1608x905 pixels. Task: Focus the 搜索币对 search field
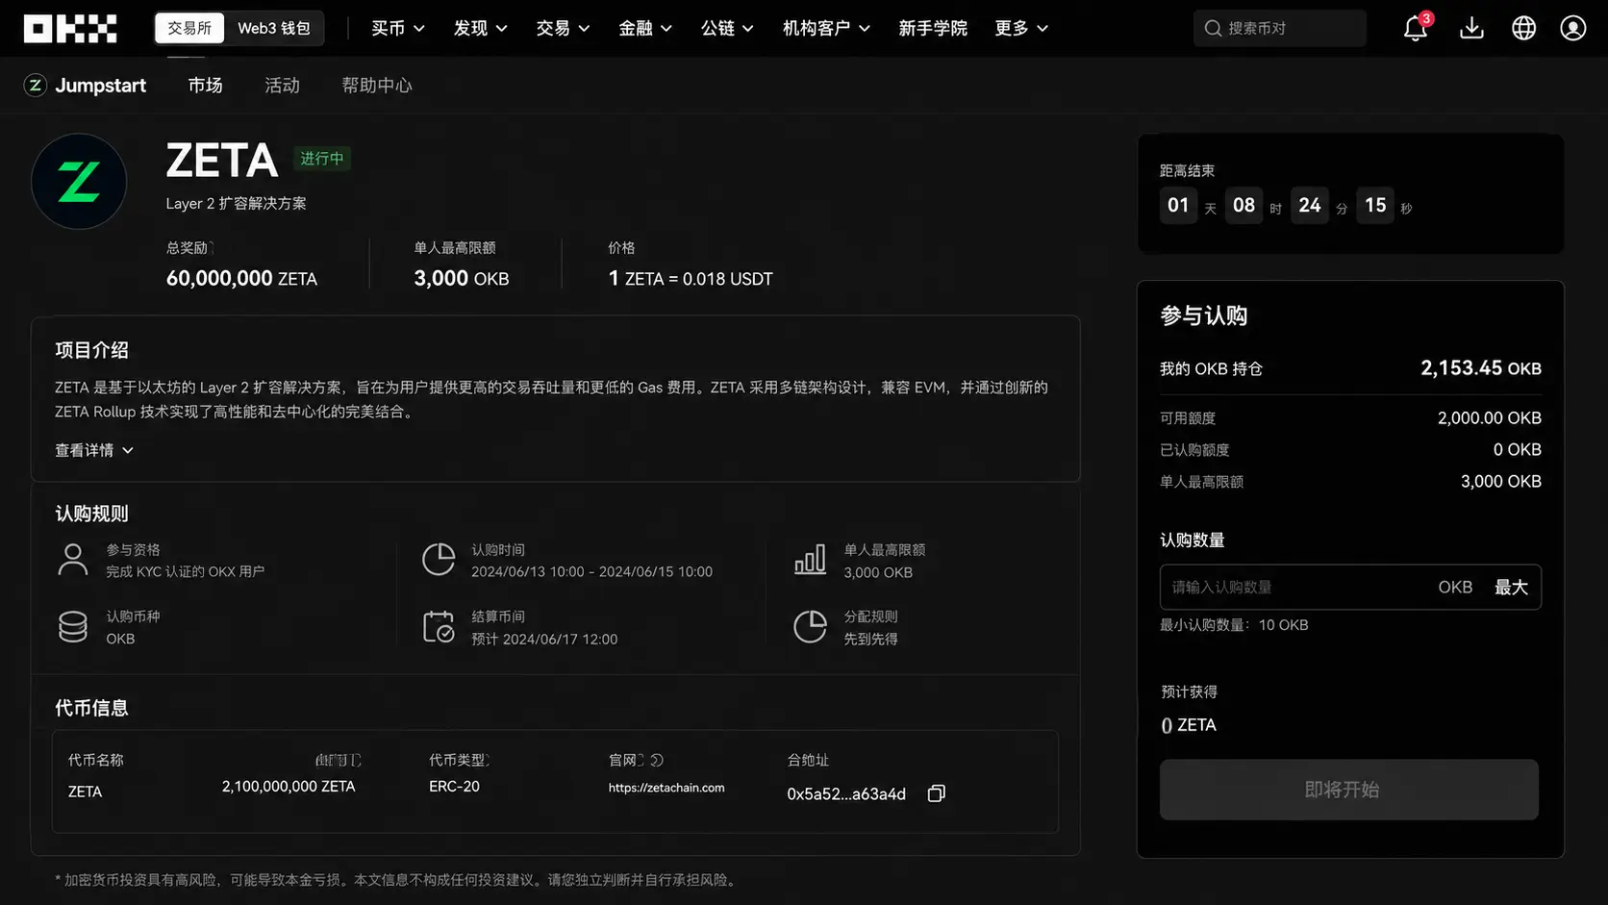(1279, 28)
